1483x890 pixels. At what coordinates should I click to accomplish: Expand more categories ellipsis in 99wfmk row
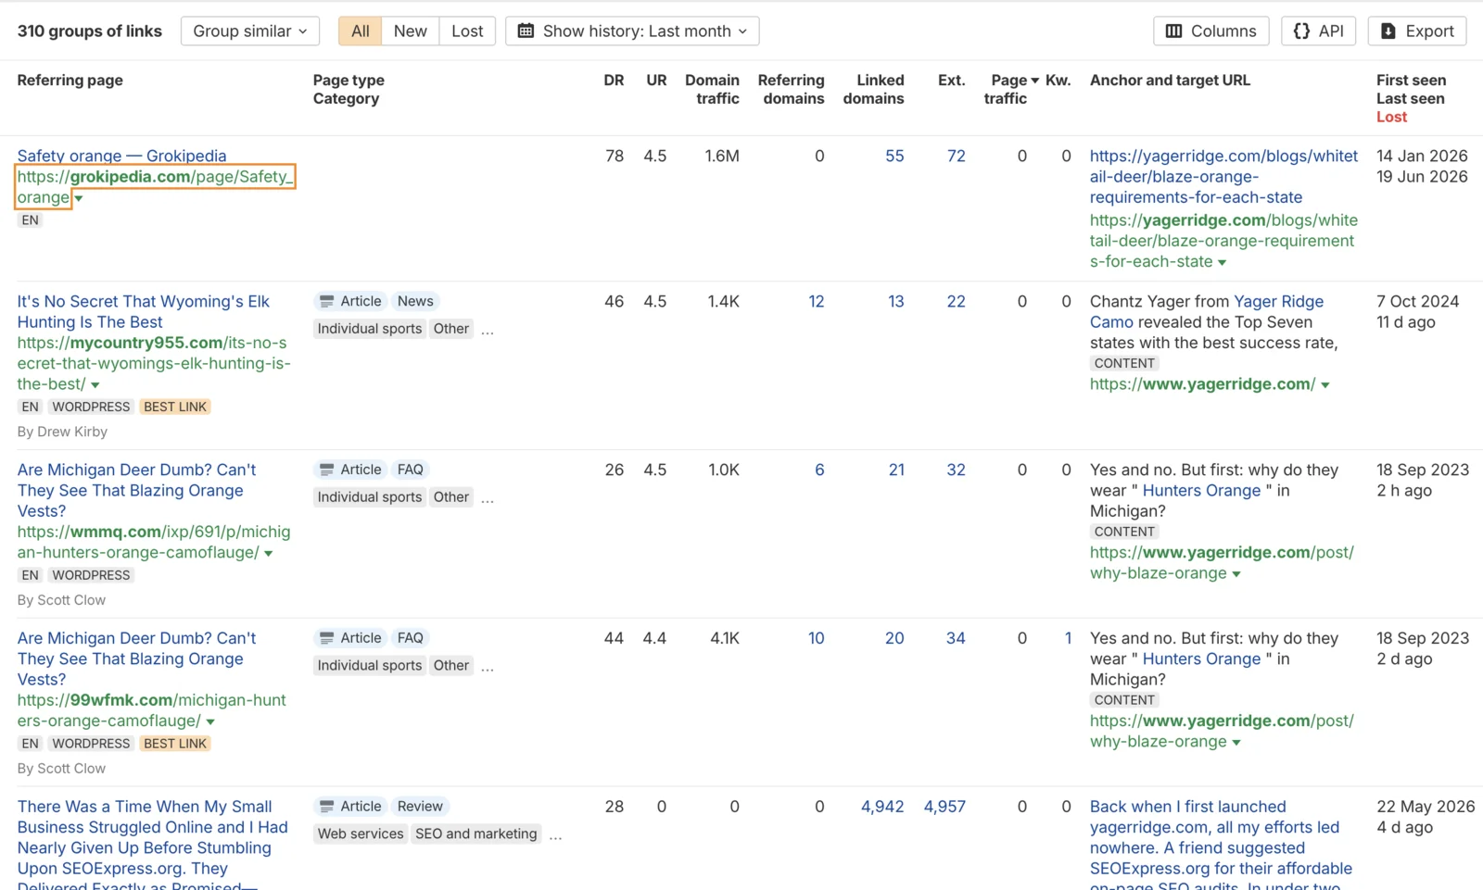point(488,667)
